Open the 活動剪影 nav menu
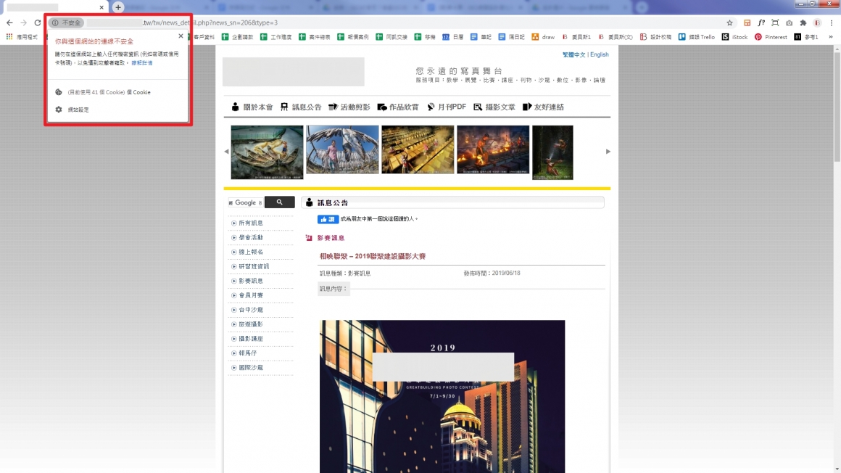The width and height of the screenshot is (841, 473). tap(349, 107)
